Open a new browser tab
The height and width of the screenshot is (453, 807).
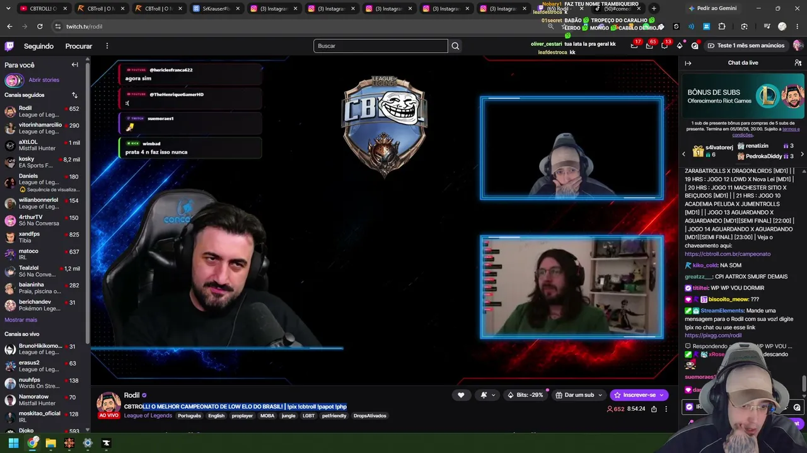[654, 8]
